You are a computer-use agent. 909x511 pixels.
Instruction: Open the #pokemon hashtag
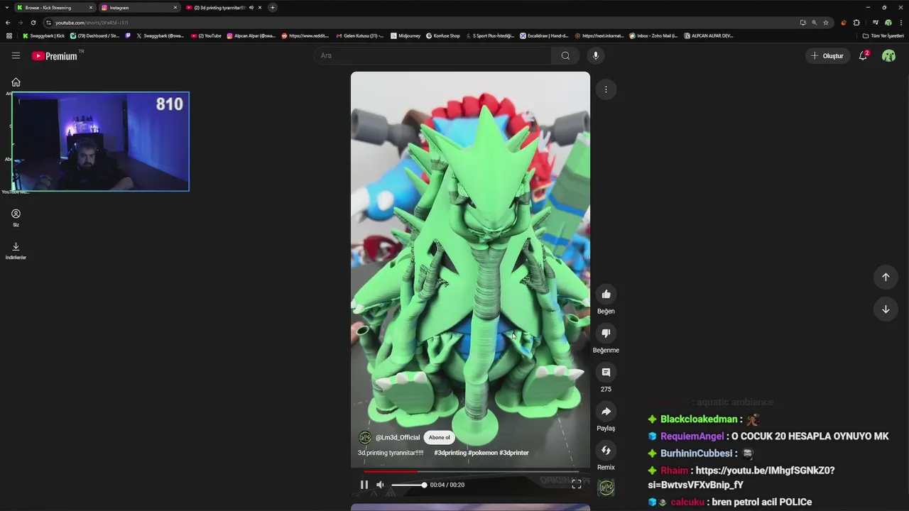coord(483,453)
